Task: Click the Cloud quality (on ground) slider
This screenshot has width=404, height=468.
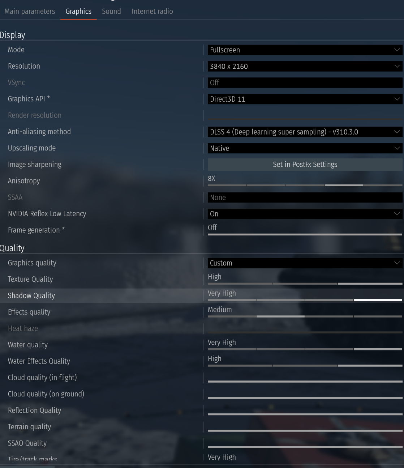Action: tap(305, 397)
